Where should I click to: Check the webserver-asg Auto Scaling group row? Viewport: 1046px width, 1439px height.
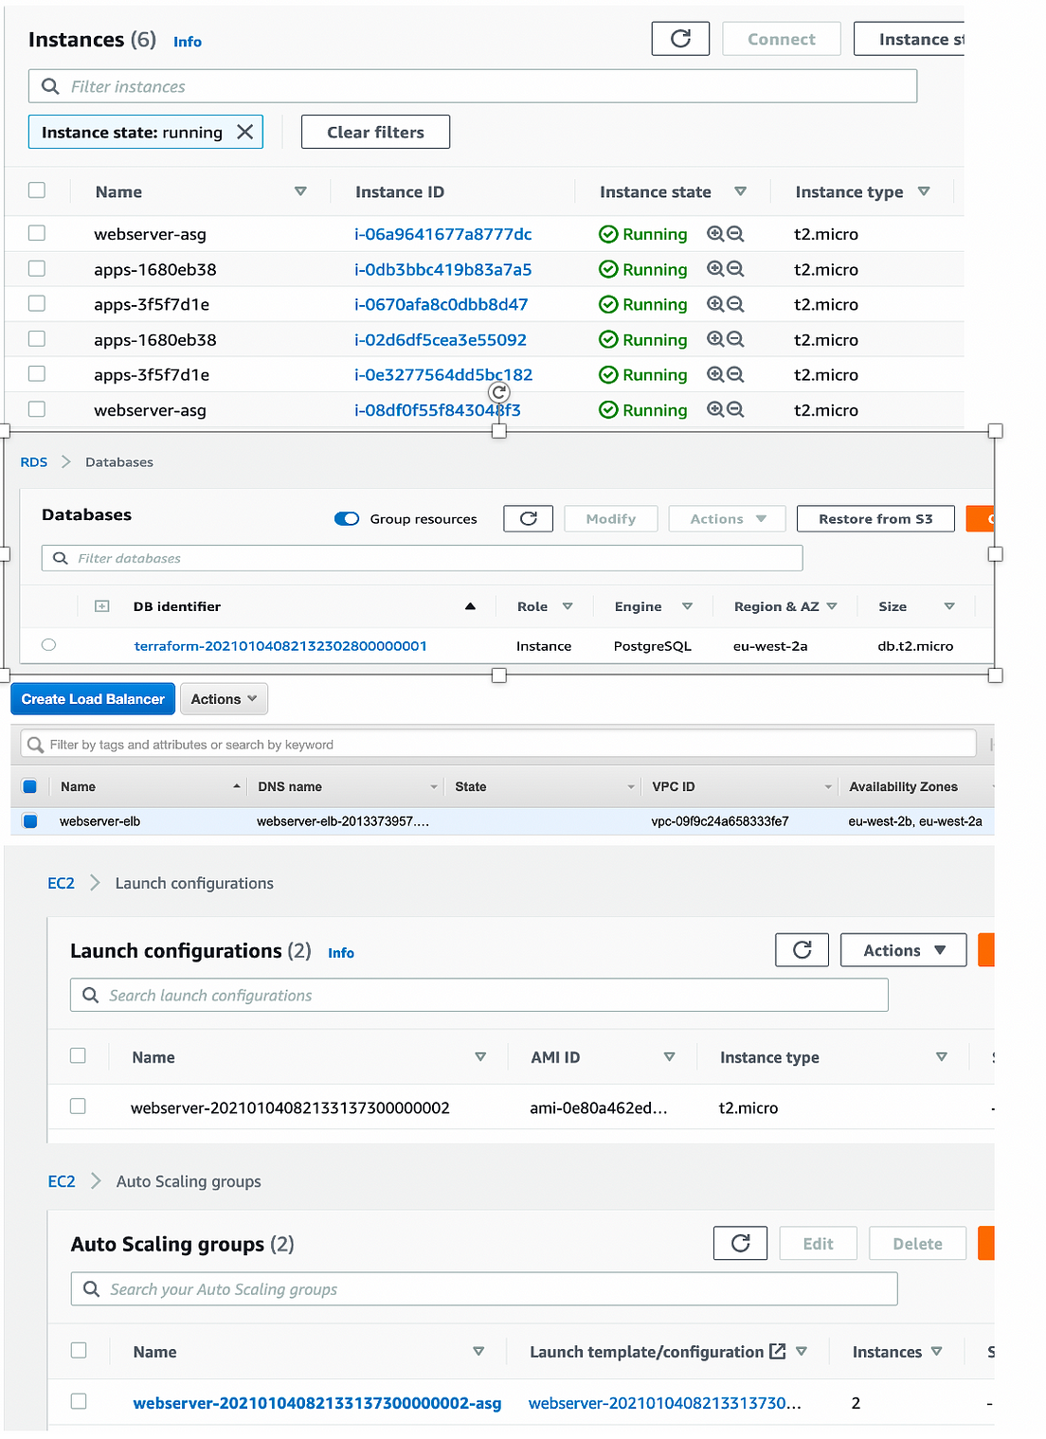pos(79,1401)
